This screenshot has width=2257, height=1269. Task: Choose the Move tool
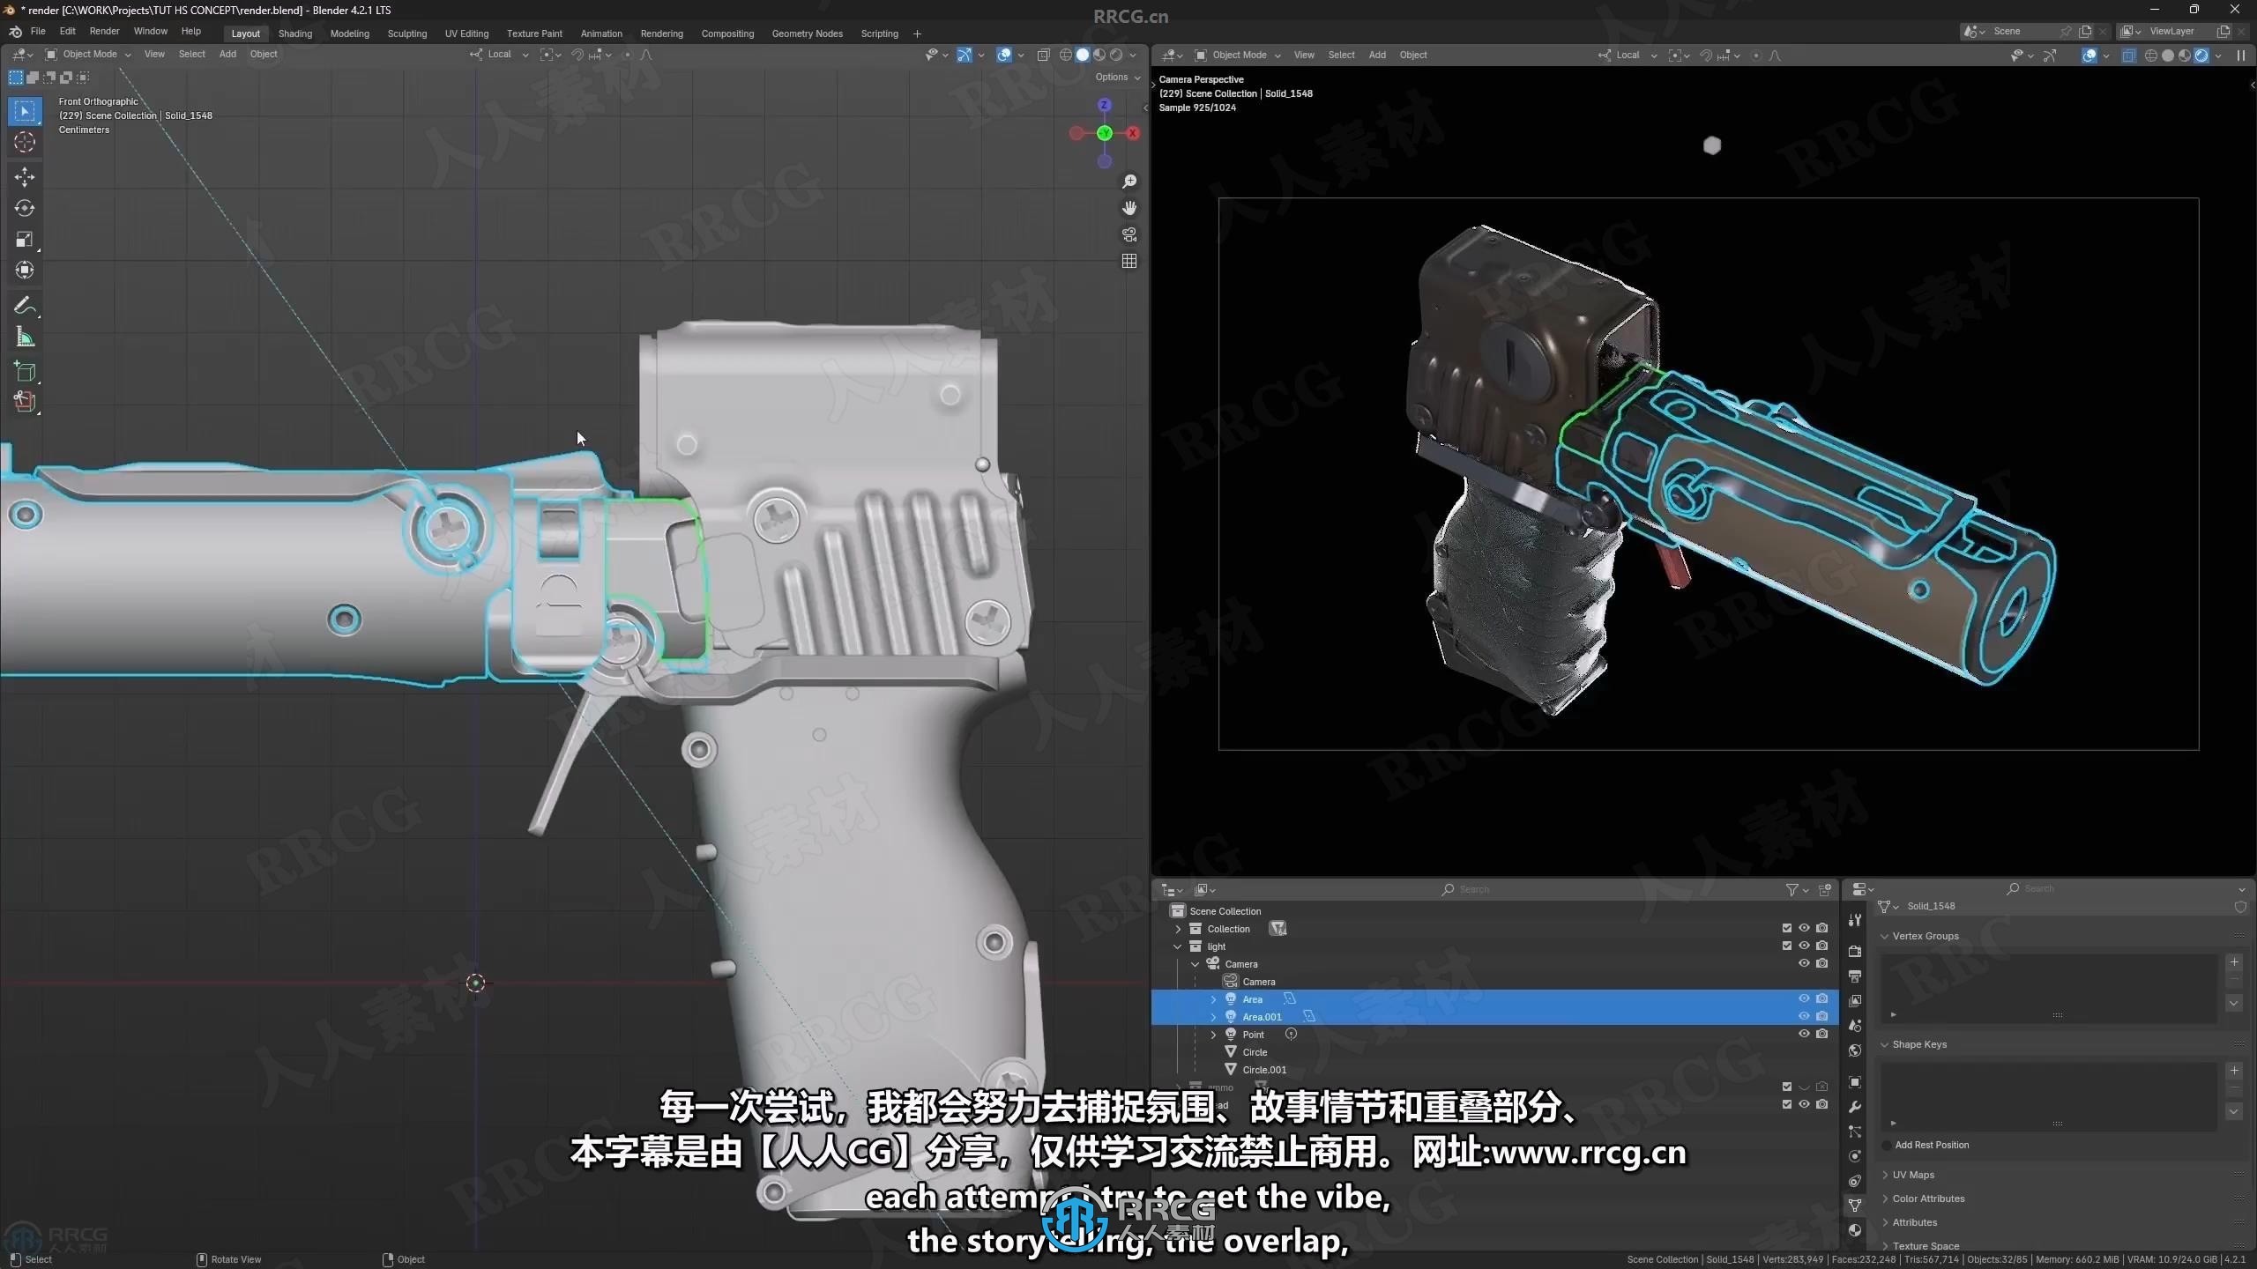25,176
